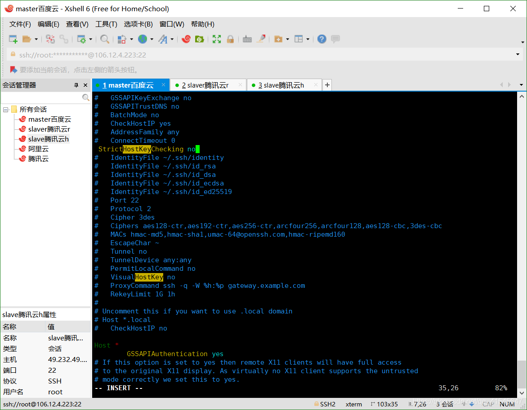
Task: Launch Xftp via green folder icon
Action: (200, 39)
